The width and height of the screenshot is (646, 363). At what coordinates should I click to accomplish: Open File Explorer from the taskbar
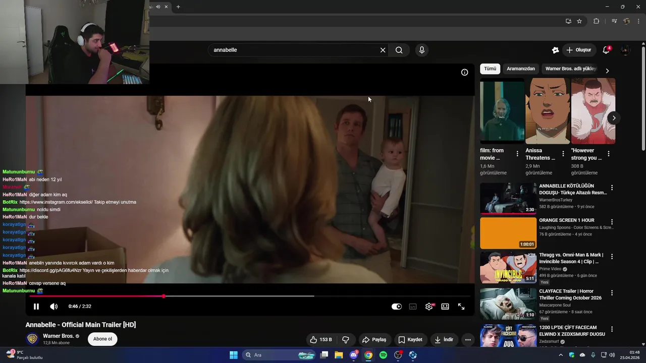coord(339,355)
